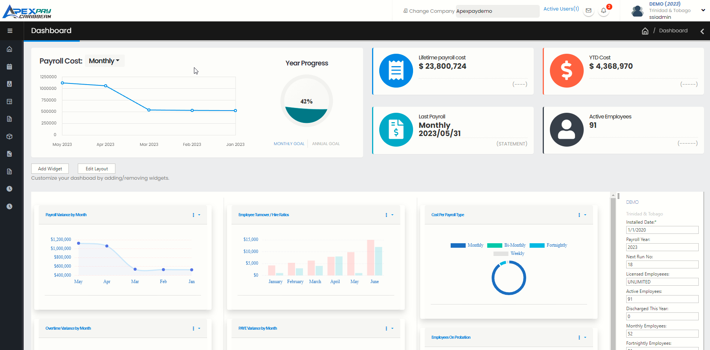Toggle Fortnightly series in the chart legend

[x=548, y=245]
